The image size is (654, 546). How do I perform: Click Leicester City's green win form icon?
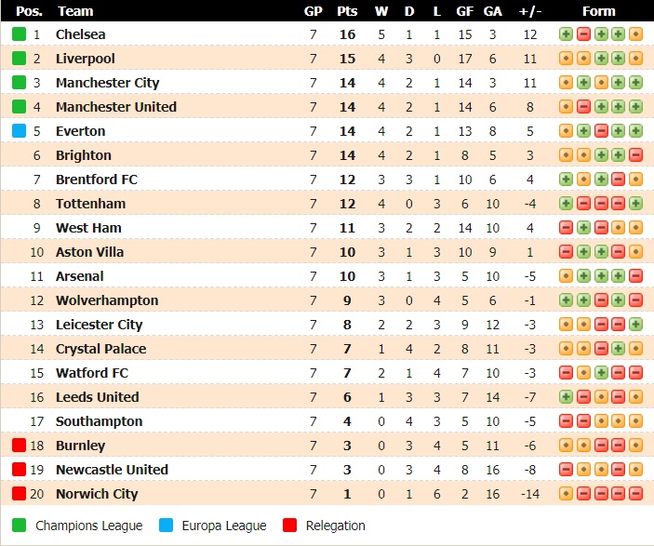point(636,325)
